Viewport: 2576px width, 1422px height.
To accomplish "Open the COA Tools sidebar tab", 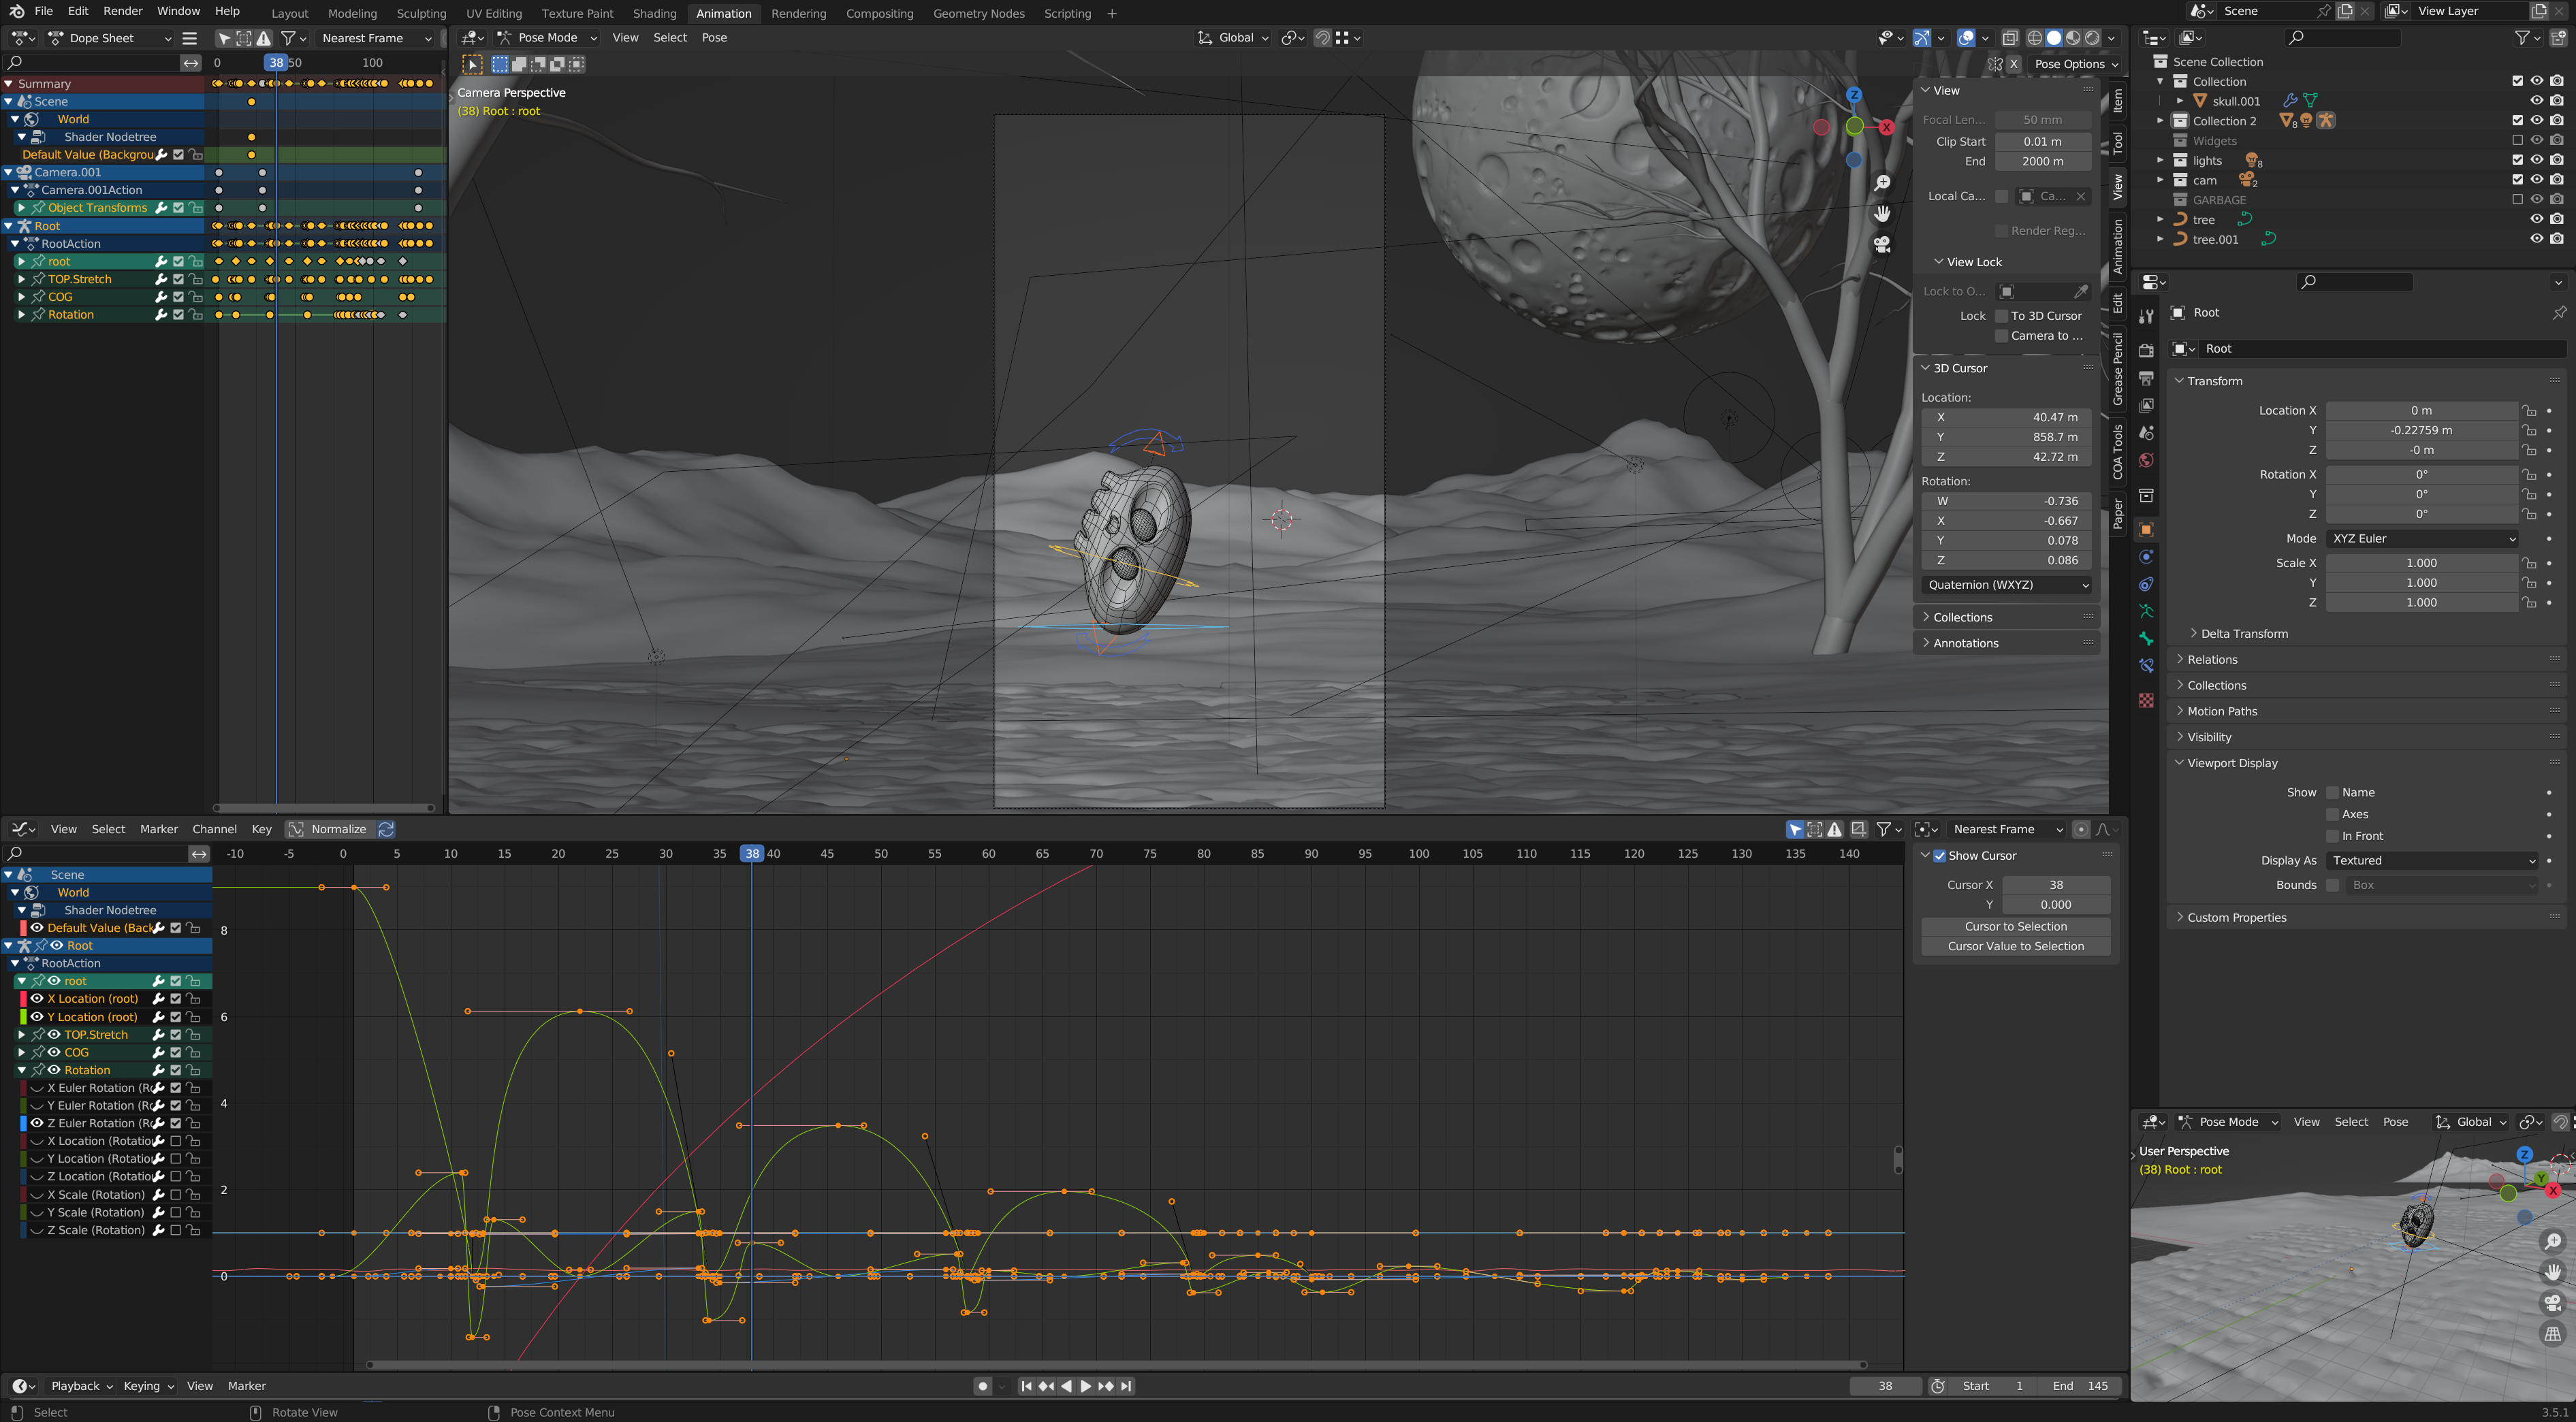I will click(x=2118, y=452).
